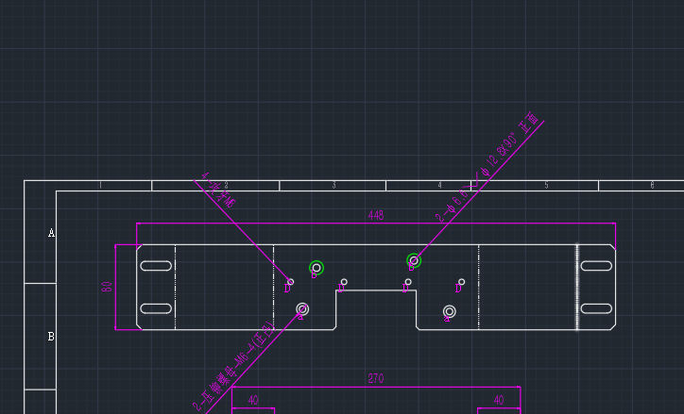
Task: Click zone letter A on drawing border
Action: (51, 233)
